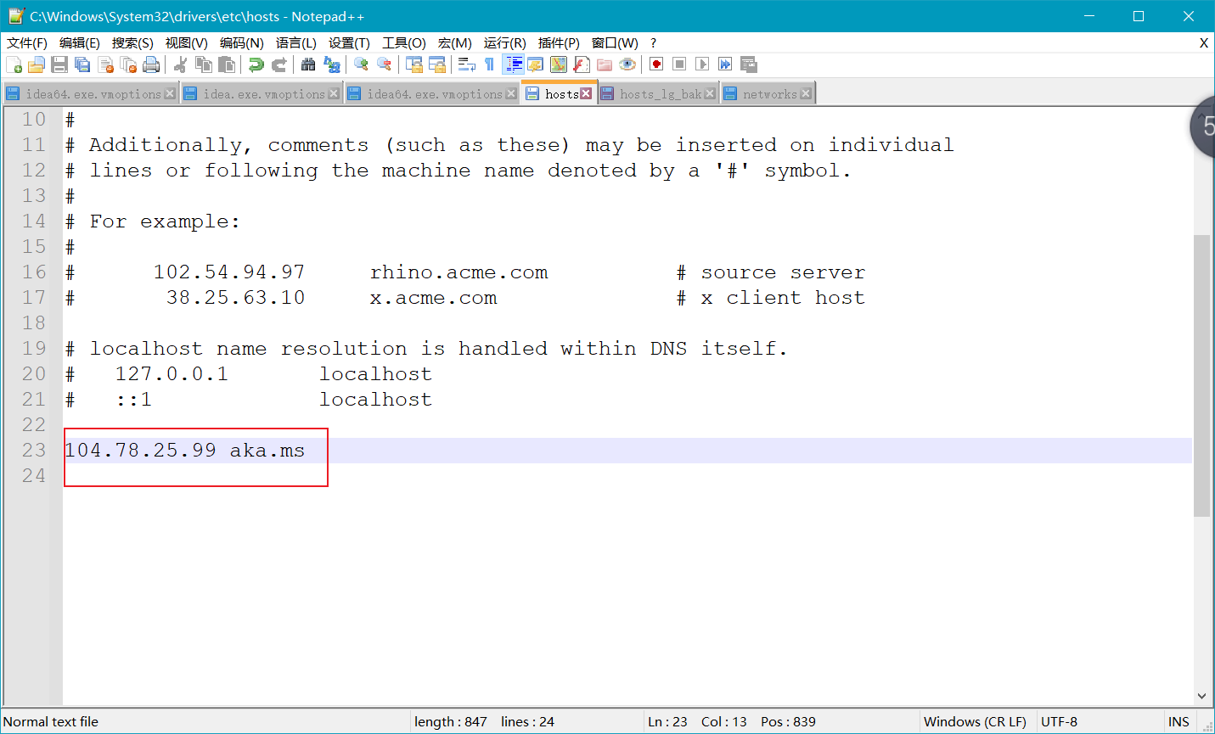The image size is (1215, 734).
Task: Click the X at the menu bar's right end
Action: click(1204, 42)
